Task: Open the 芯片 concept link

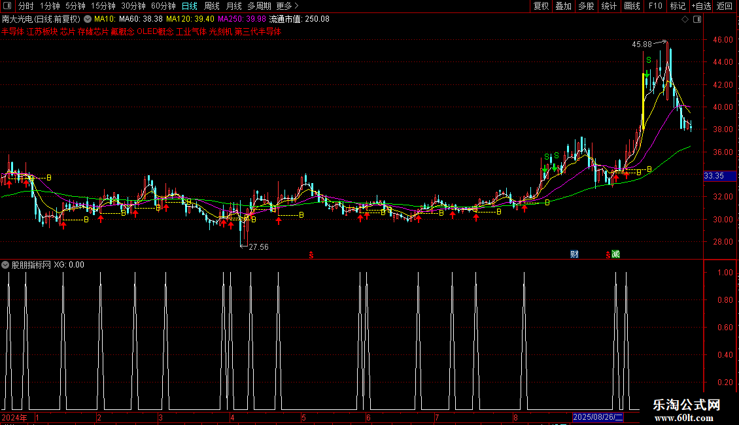Action: 67,31
